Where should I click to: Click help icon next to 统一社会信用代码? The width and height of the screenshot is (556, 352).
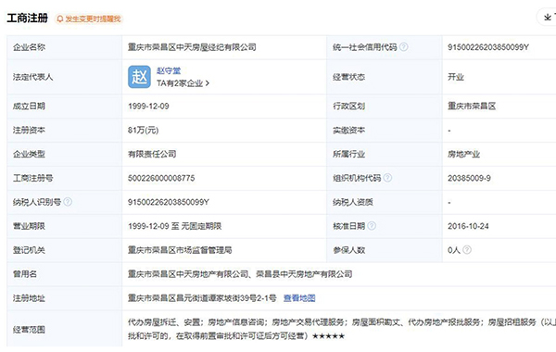[x=403, y=47]
